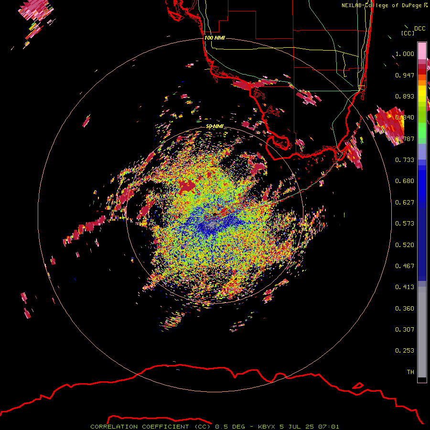Click the KBYX station identifier in the footer

268,427
